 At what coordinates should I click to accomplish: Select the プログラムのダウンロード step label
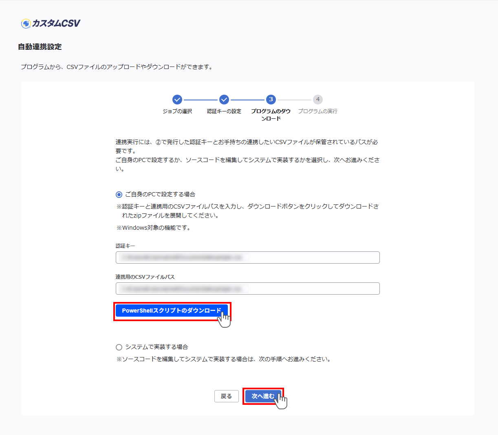[x=271, y=114]
